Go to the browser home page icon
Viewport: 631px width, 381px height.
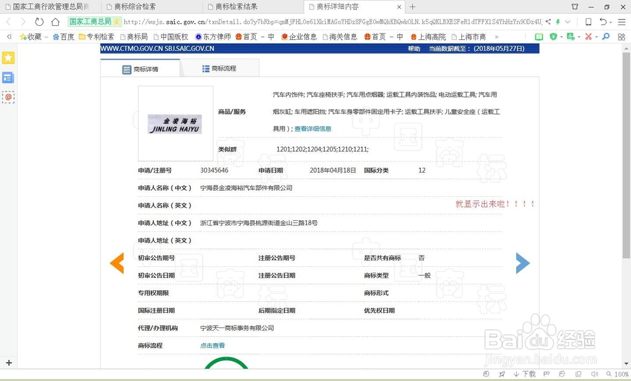(x=55, y=21)
